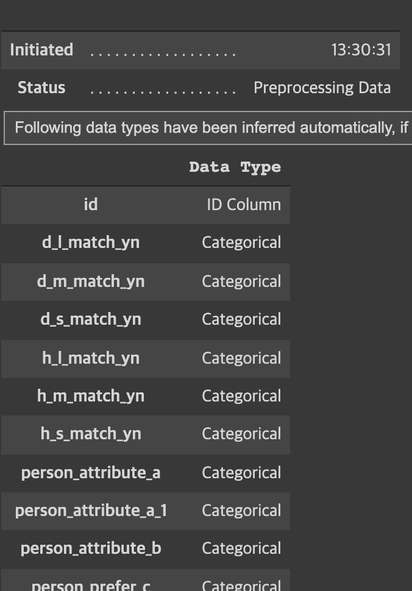
Task: Select the person_prefer_c row
Action: click(x=146, y=581)
